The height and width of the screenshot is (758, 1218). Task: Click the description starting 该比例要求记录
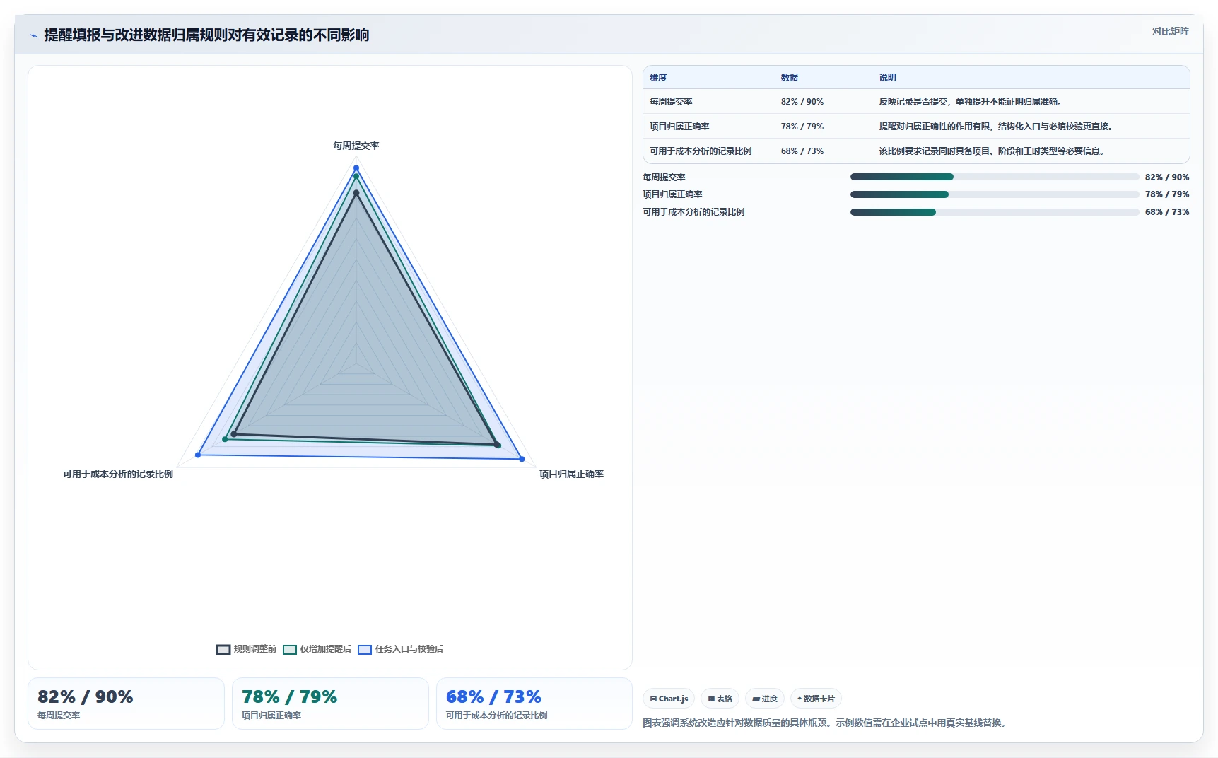(992, 151)
